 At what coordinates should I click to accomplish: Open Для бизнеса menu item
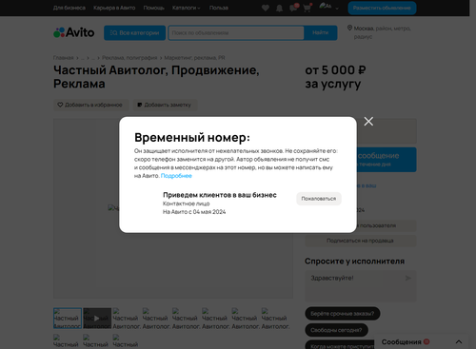pyautogui.click(x=69, y=8)
